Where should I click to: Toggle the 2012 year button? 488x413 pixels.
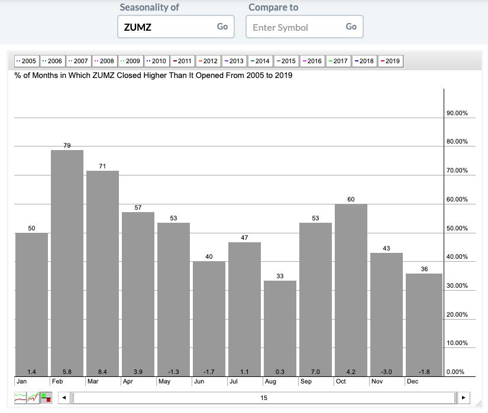click(x=209, y=61)
